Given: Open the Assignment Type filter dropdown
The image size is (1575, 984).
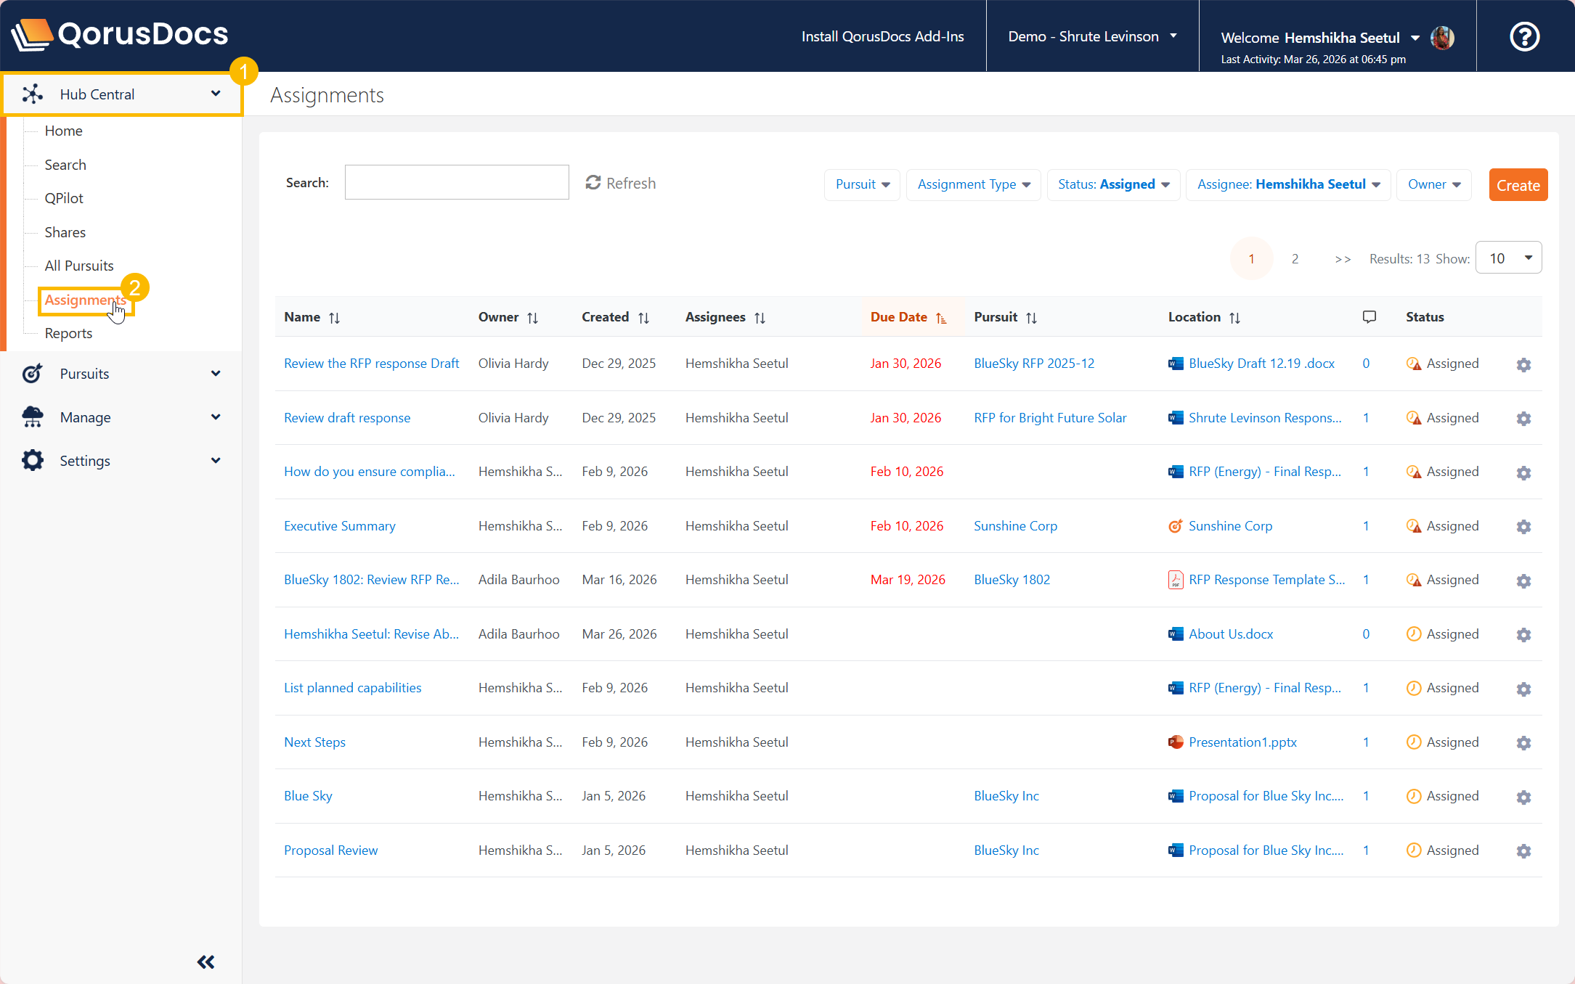Looking at the screenshot, I should tap(973, 184).
